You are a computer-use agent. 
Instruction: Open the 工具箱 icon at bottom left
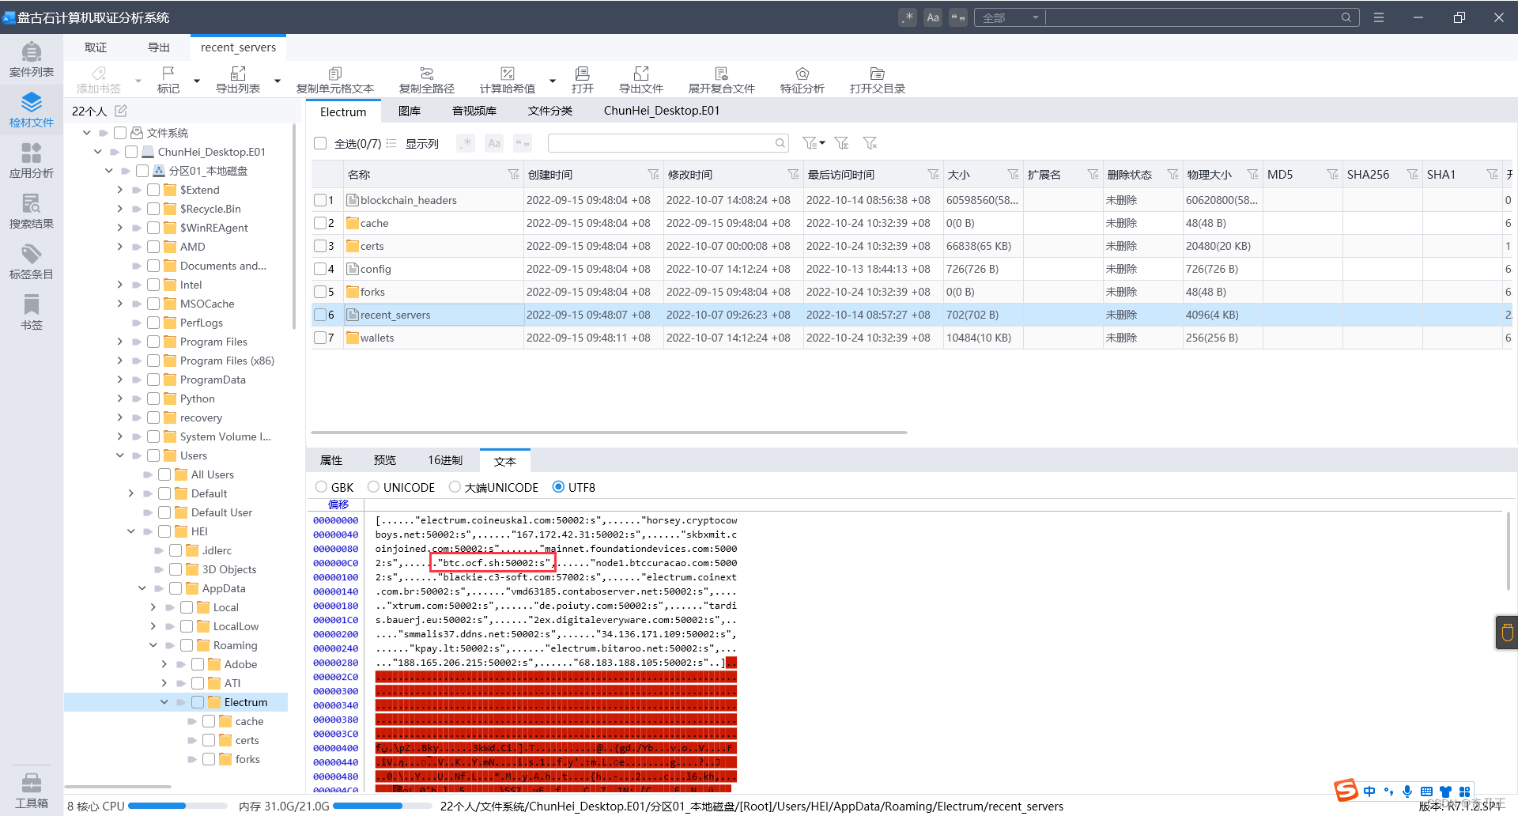point(32,791)
